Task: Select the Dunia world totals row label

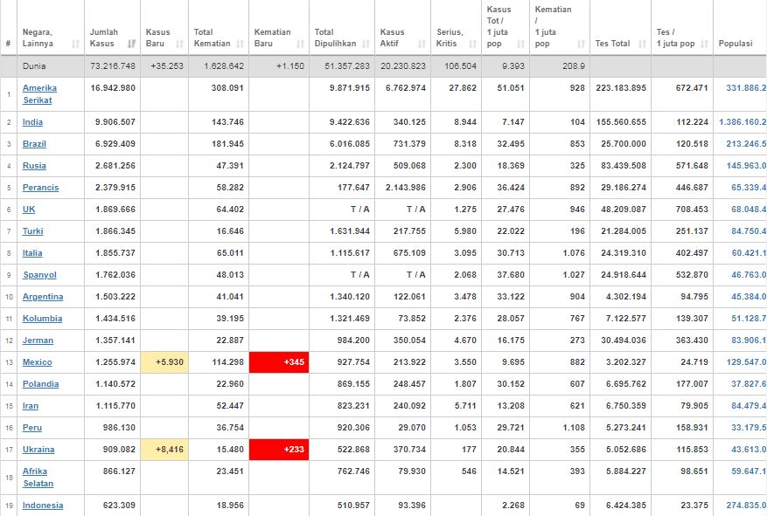Action: tap(34, 65)
